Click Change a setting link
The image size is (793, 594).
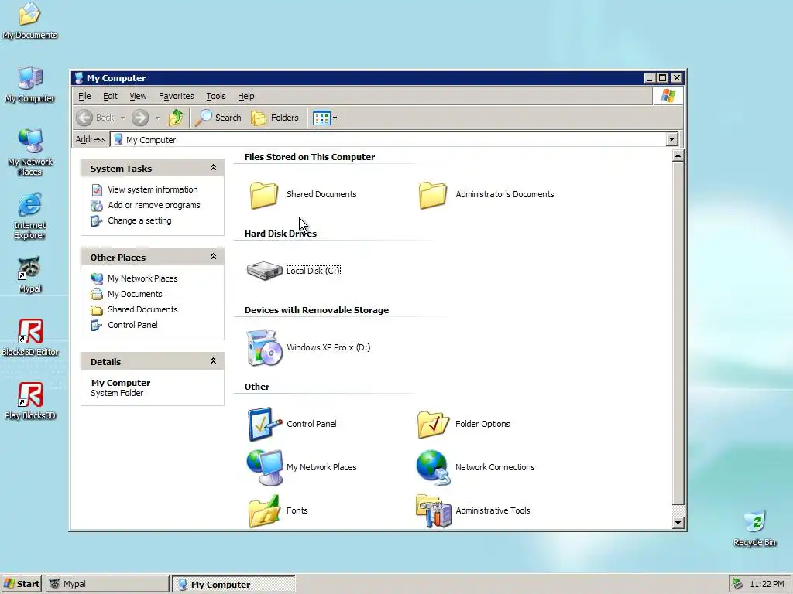tap(139, 220)
